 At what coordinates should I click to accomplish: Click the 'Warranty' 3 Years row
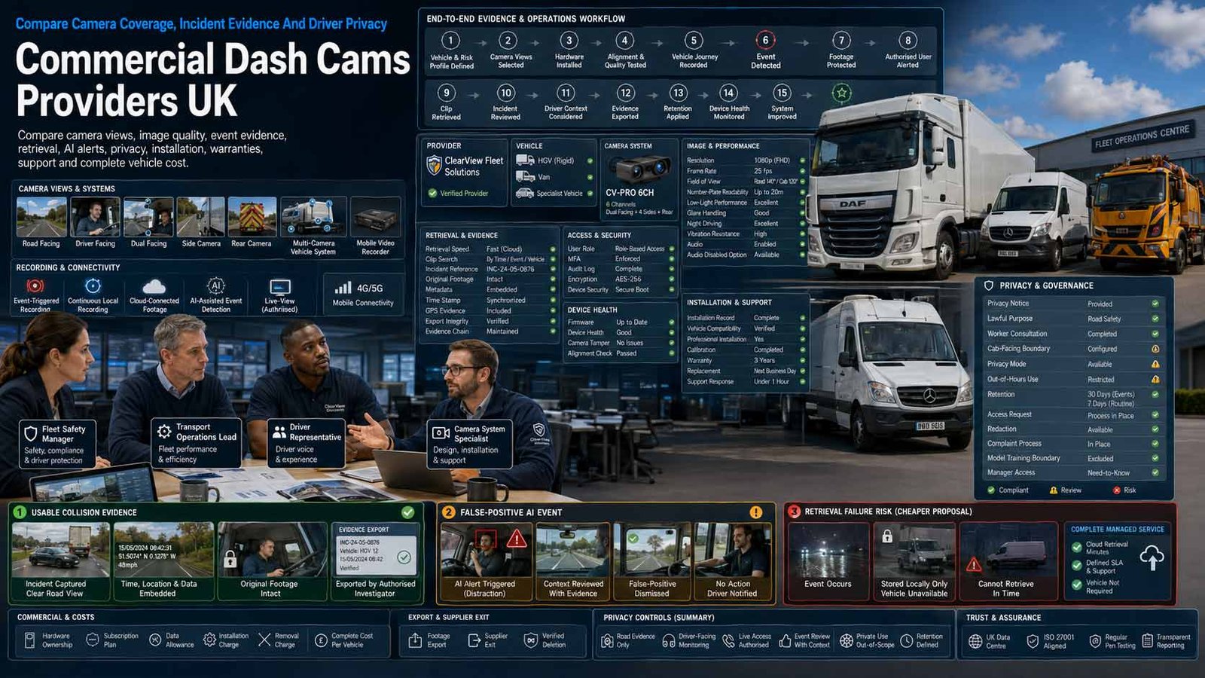click(x=746, y=361)
